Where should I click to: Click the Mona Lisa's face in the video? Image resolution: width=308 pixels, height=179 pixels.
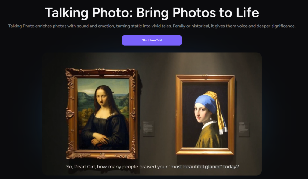[x=102, y=98]
